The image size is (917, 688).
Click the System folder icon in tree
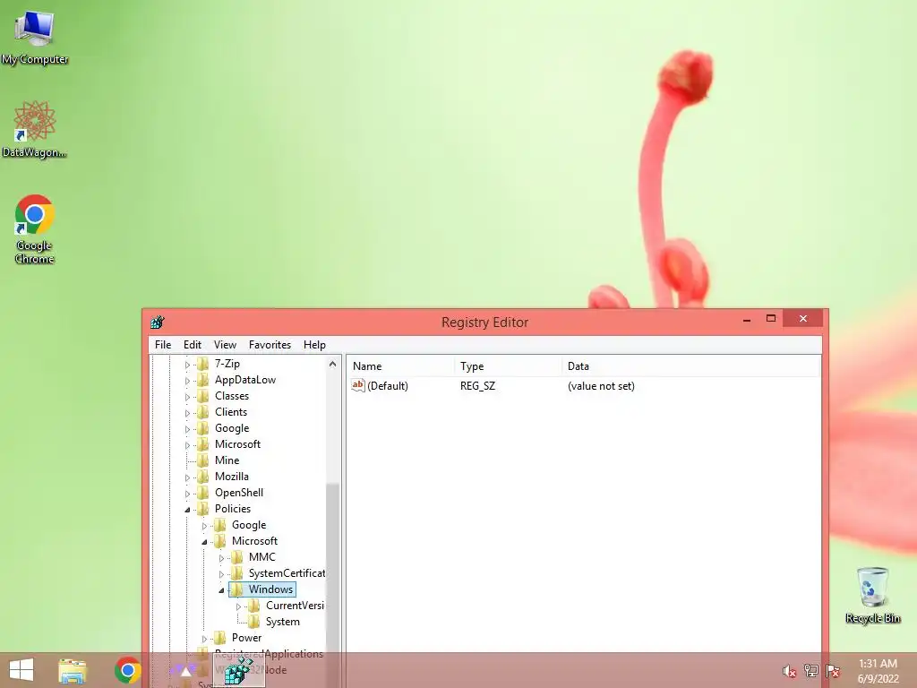coord(253,622)
